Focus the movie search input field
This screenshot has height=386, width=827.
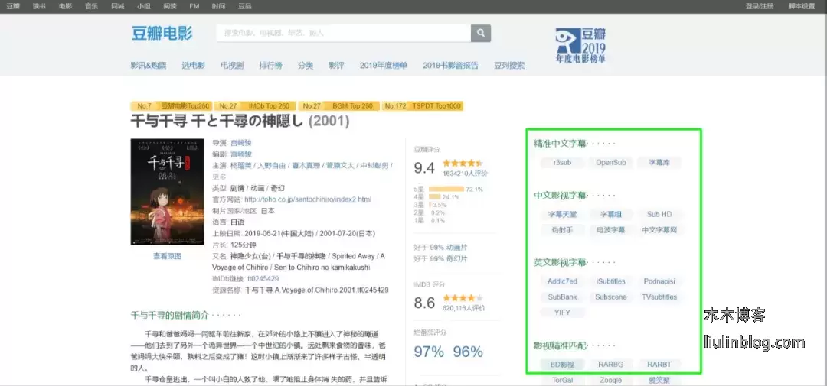click(343, 33)
